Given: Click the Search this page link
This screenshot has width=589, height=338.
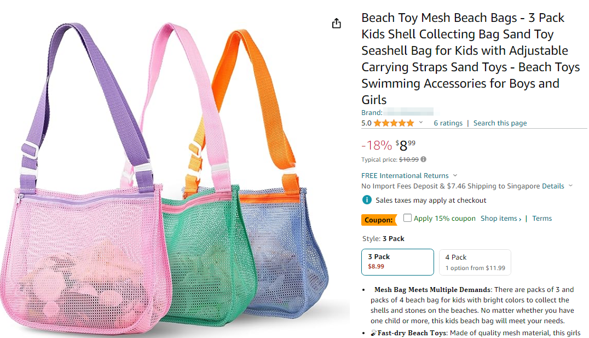Looking at the screenshot, I should coord(500,123).
